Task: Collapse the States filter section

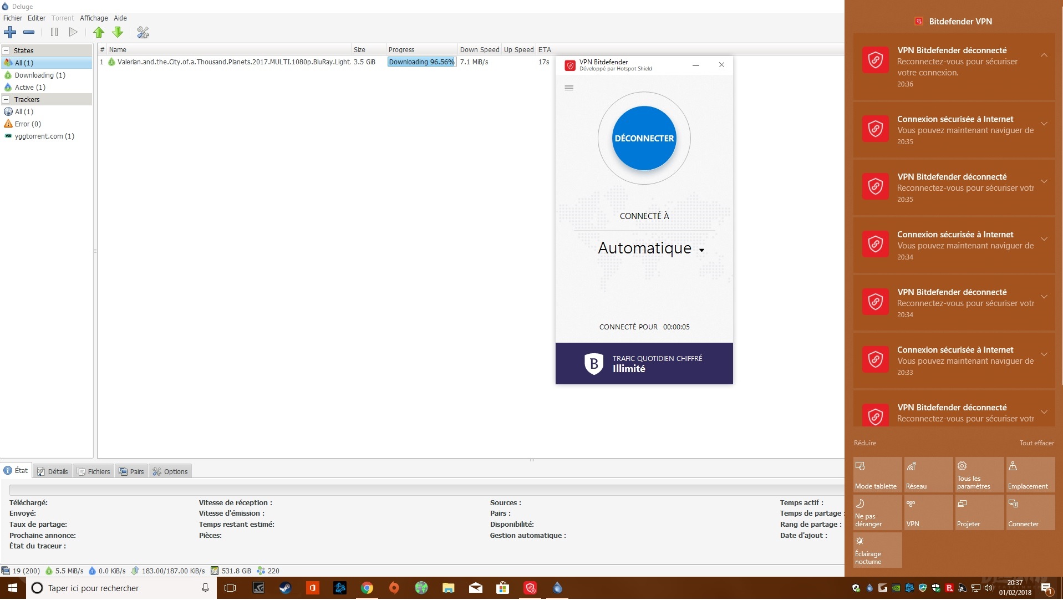Action: 6,50
